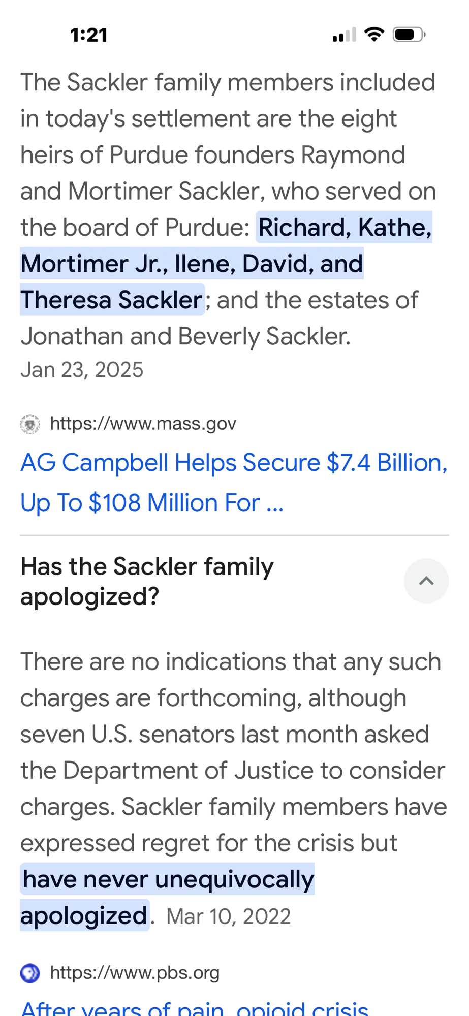Viewport: 469px width, 1016px height.
Task: Collapse the answer with the chevron button
Action: click(x=426, y=581)
